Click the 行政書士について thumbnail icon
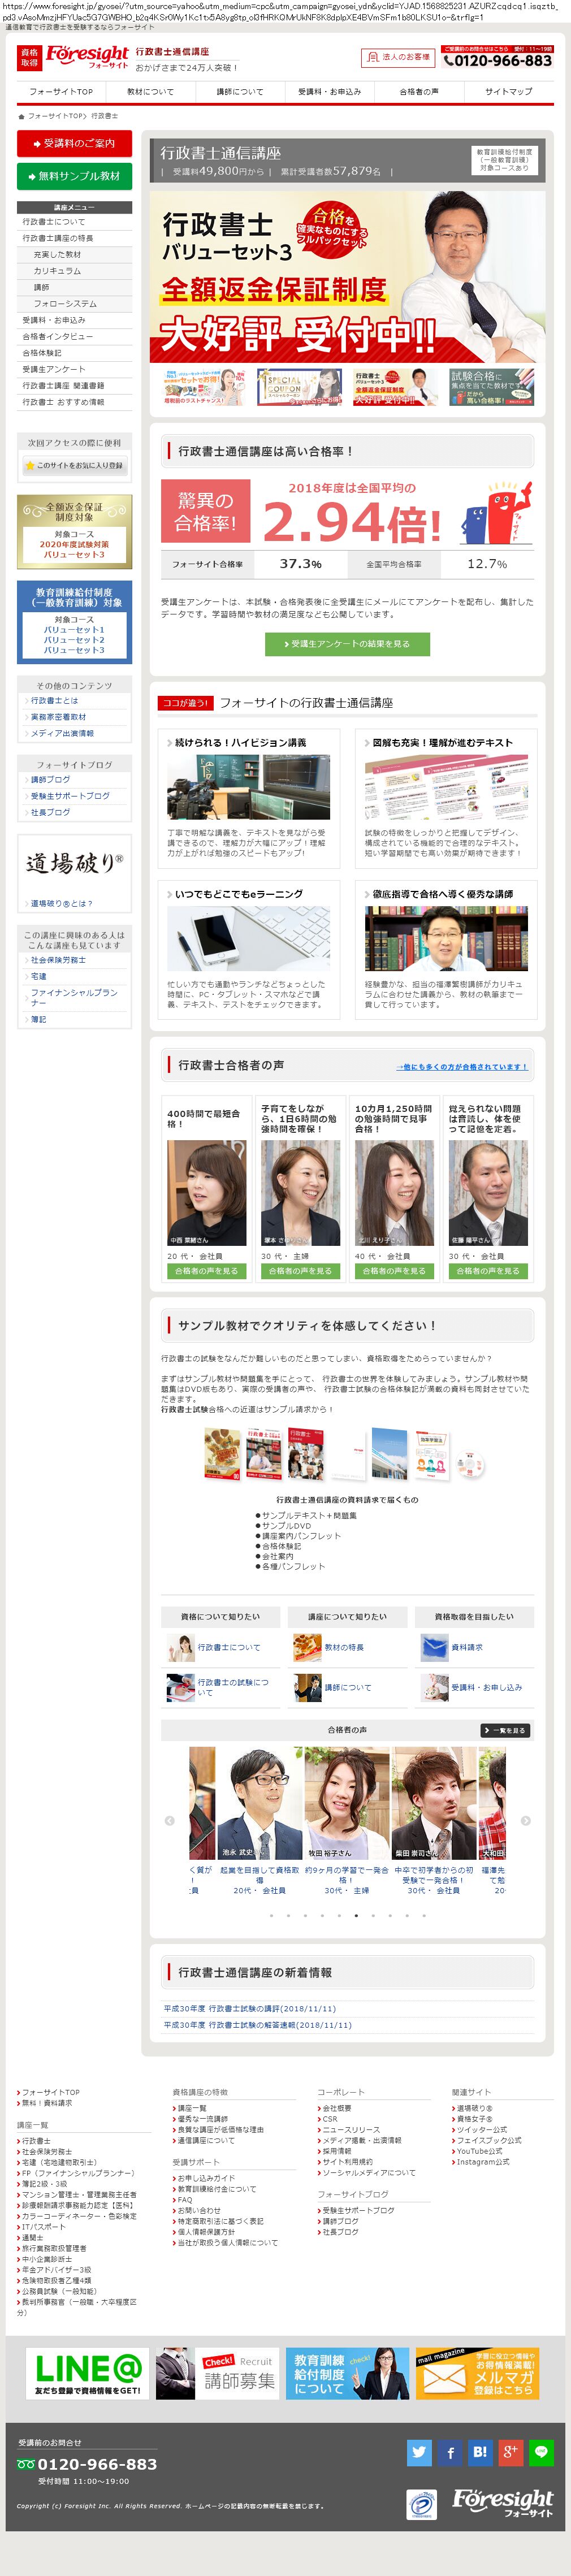Image resolution: width=571 pixels, height=2576 pixels. coord(181,1647)
